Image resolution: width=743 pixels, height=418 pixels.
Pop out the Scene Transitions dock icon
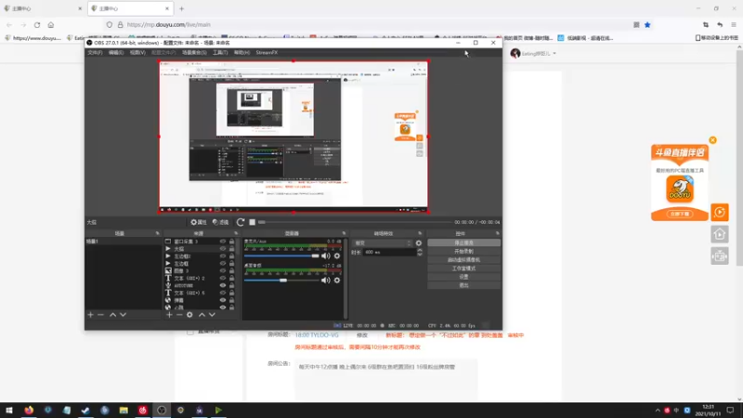point(420,234)
